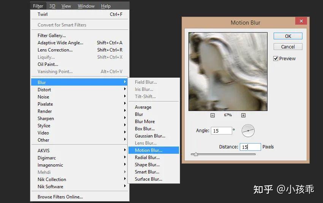Expand the Other submenu

(x=79, y=140)
